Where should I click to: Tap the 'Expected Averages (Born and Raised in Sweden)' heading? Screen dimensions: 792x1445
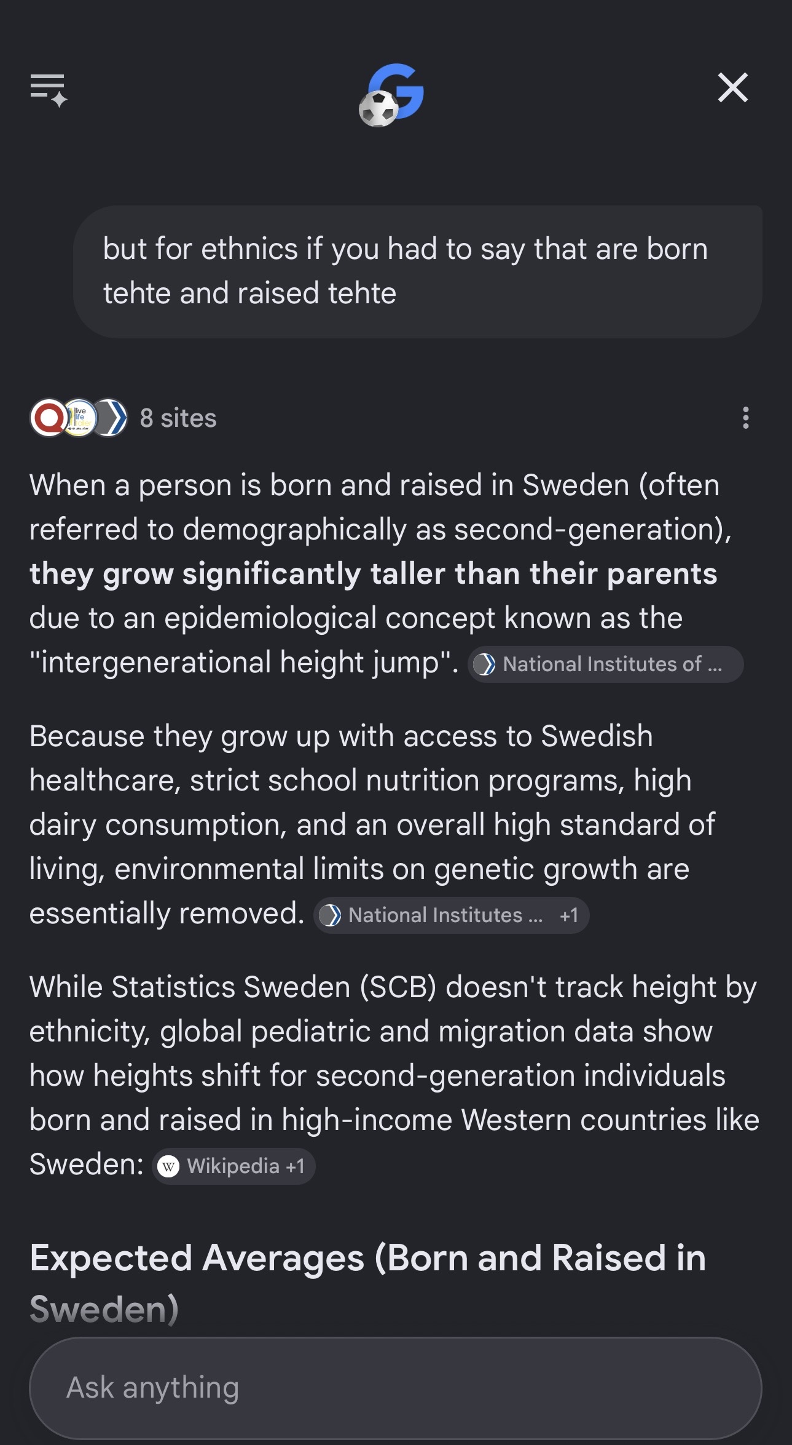(367, 1283)
